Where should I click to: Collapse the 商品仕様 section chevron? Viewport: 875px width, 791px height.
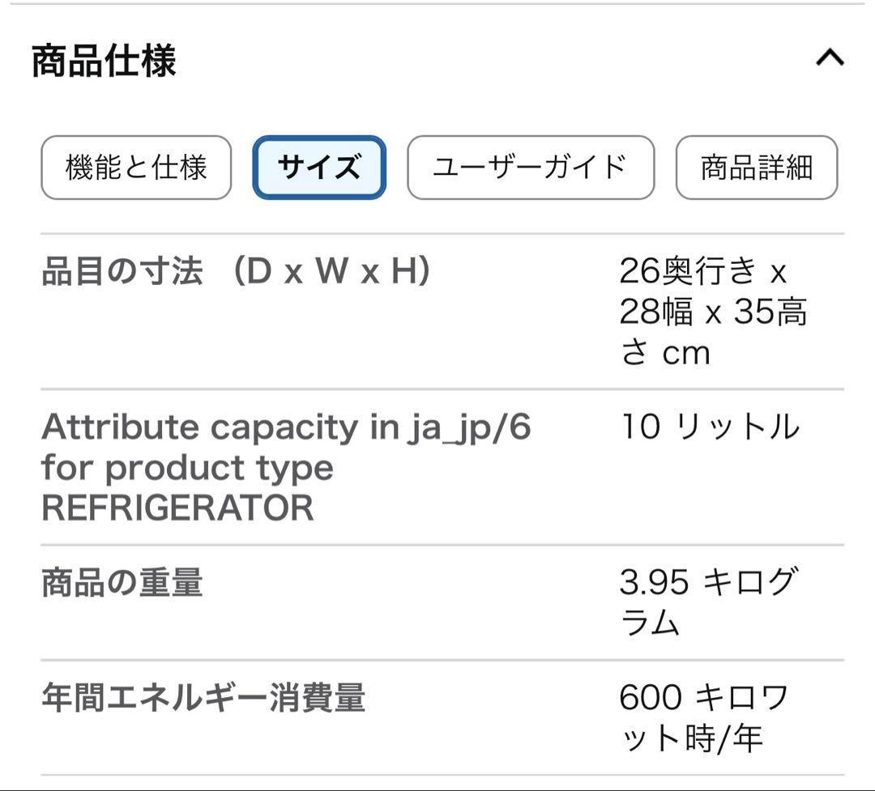click(x=830, y=58)
